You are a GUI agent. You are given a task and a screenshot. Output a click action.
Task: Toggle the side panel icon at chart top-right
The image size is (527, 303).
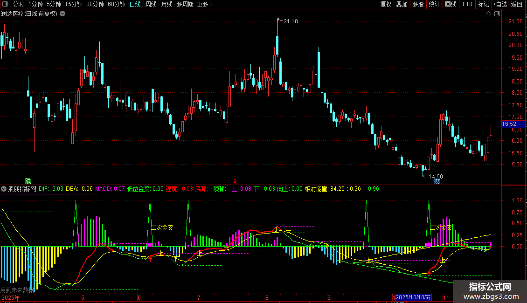(x=497, y=14)
